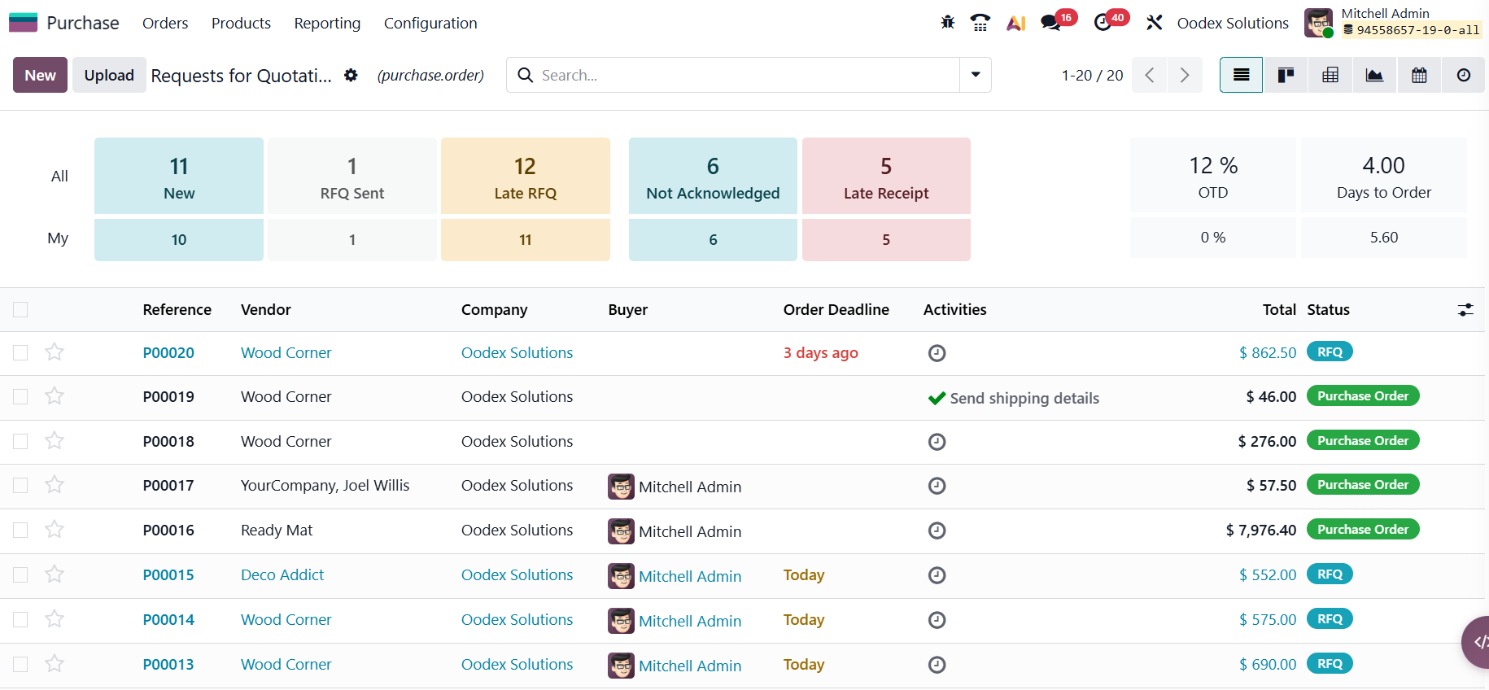
Task: Open the Orders menu
Action: coord(165,24)
